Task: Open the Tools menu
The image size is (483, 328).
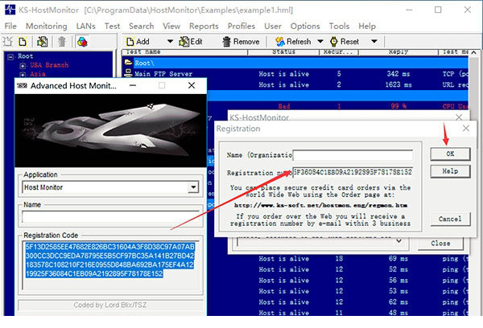Action: tap(339, 27)
